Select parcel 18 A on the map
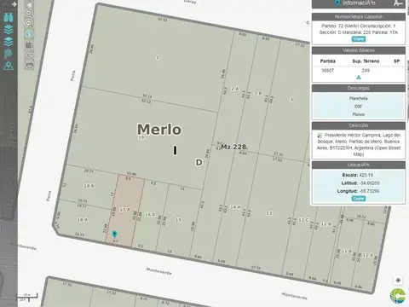The height and width of the screenshot is (307, 409). coord(83,220)
